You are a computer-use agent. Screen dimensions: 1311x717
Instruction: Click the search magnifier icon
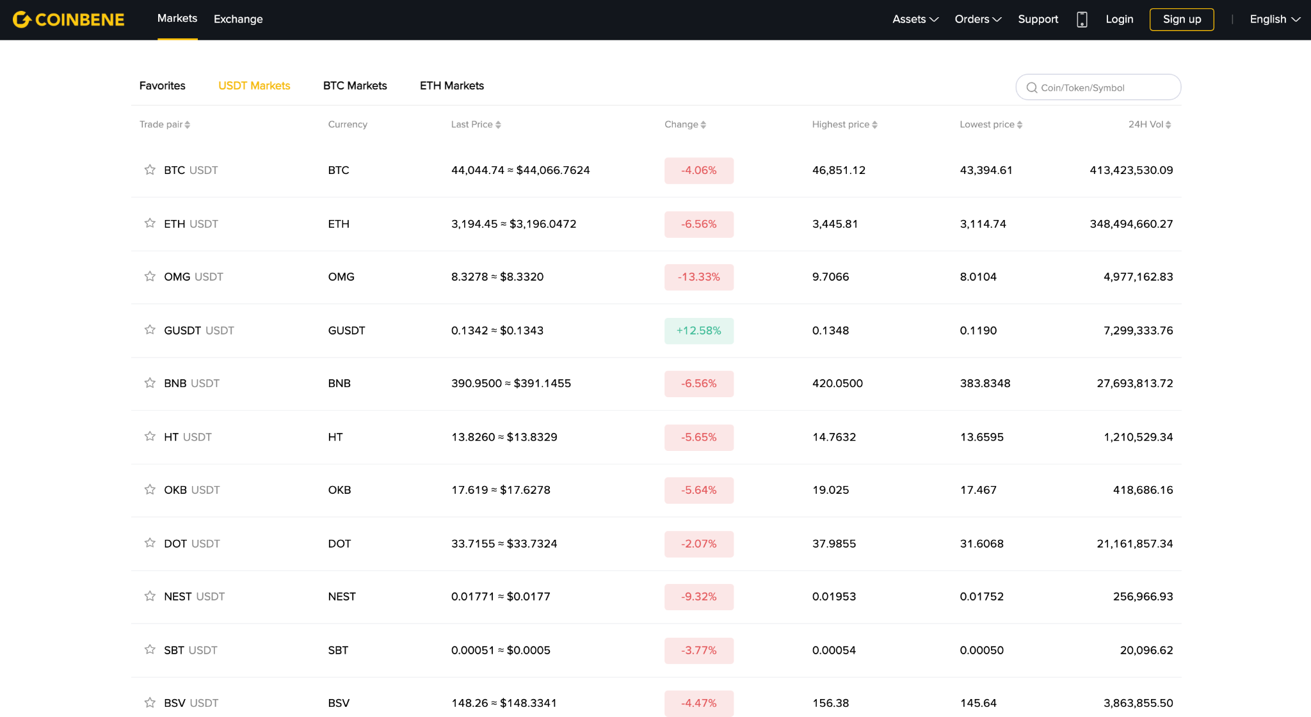coord(1031,88)
